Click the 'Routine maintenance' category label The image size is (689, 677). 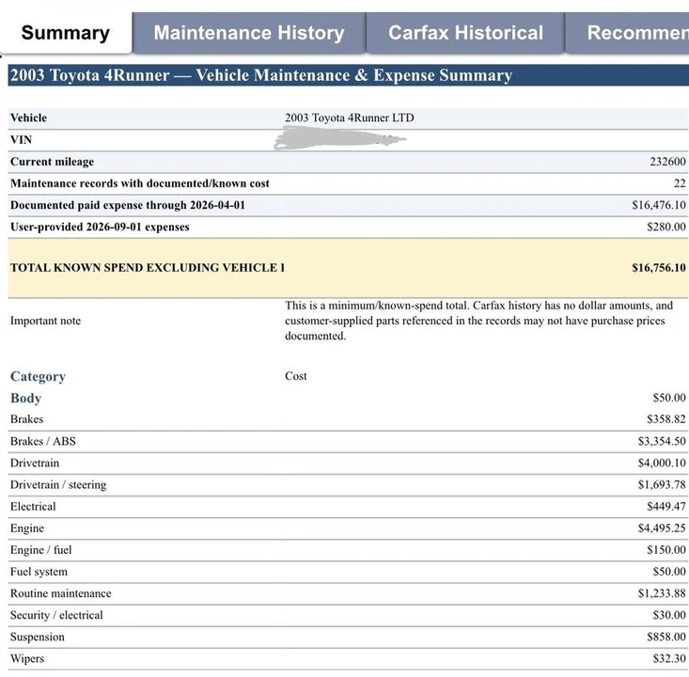click(x=61, y=593)
